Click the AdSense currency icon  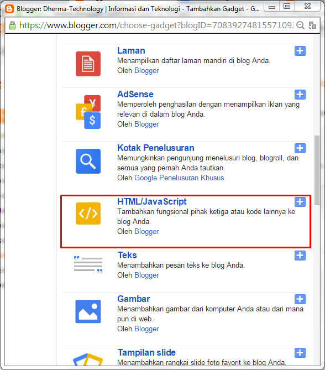(88, 112)
